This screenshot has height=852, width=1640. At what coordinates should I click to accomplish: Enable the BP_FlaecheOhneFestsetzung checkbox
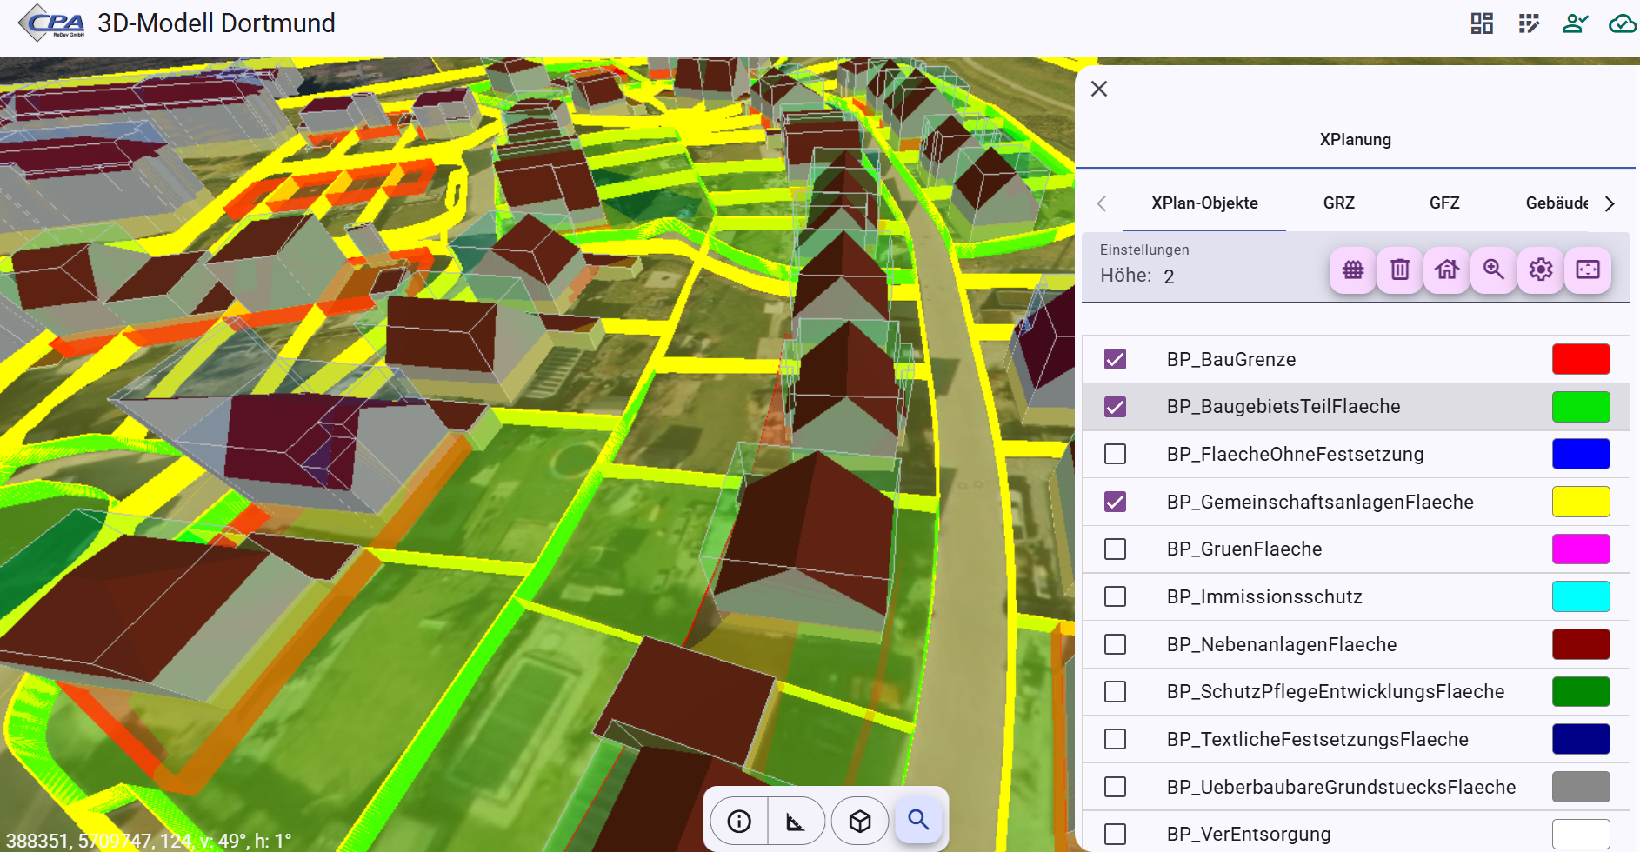(x=1115, y=454)
